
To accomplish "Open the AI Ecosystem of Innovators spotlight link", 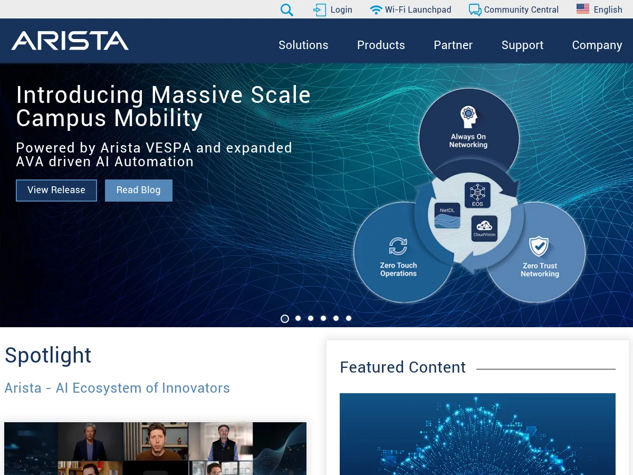I will coord(117,388).
